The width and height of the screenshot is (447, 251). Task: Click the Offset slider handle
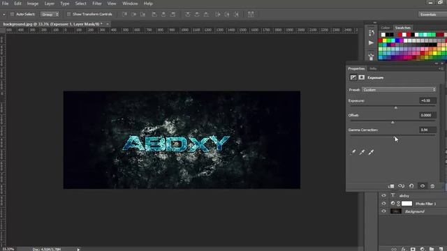tap(393, 123)
